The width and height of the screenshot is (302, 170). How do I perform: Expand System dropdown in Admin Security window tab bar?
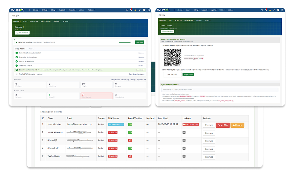click(208, 20)
